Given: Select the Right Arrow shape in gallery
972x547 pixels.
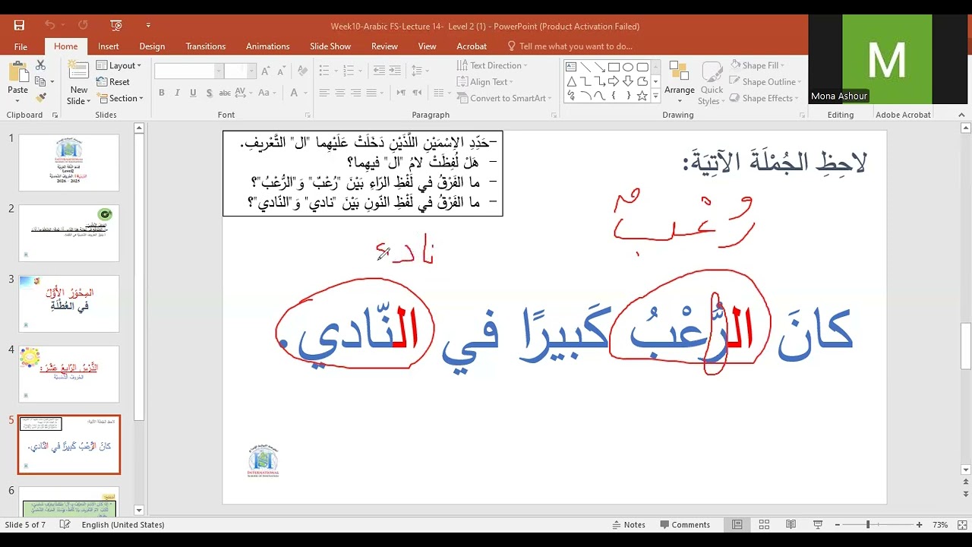Looking at the screenshot, I should point(614,81).
